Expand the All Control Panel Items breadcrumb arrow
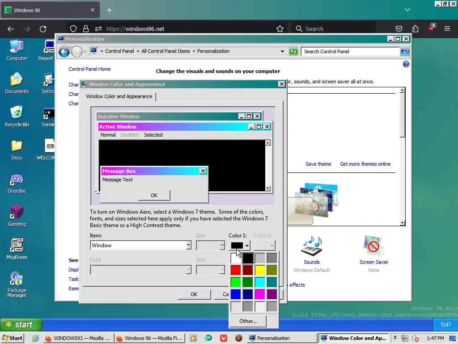The height and width of the screenshot is (344, 458). click(193, 51)
